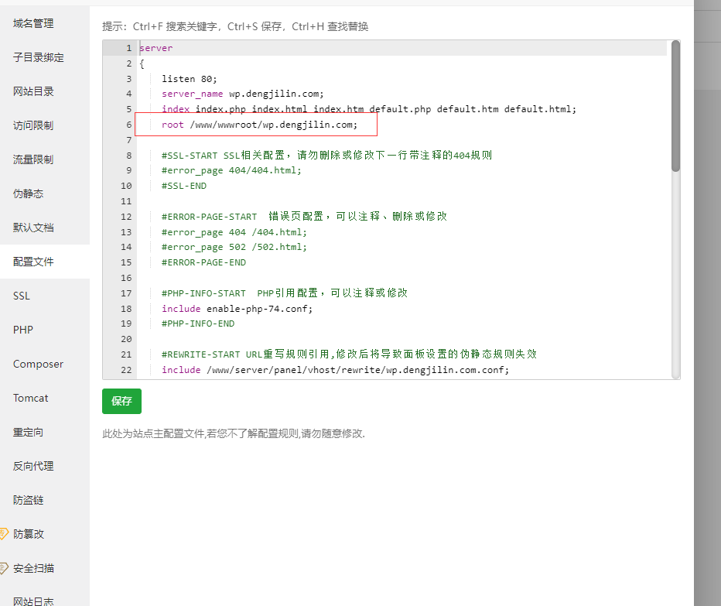Click '#error_page 502 /502.html;' line

(234, 247)
